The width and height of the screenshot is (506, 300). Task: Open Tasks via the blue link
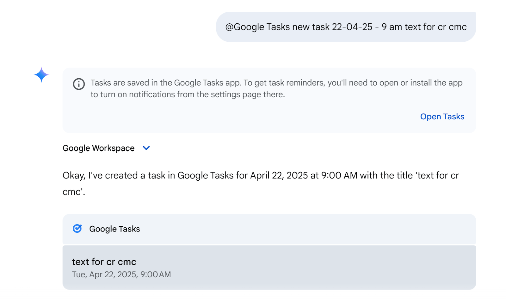tap(442, 117)
